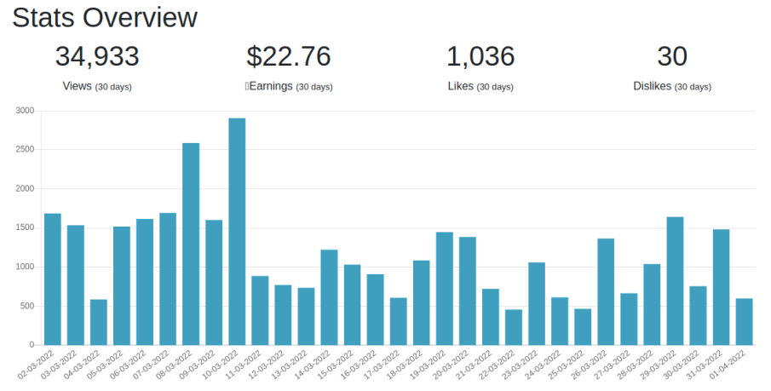Click the $22.76 earnings figure

pyautogui.click(x=289, y=56)
